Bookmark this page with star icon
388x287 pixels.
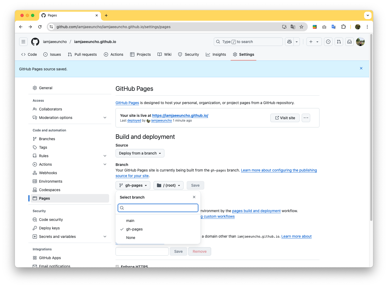click(x=301, y=27)
